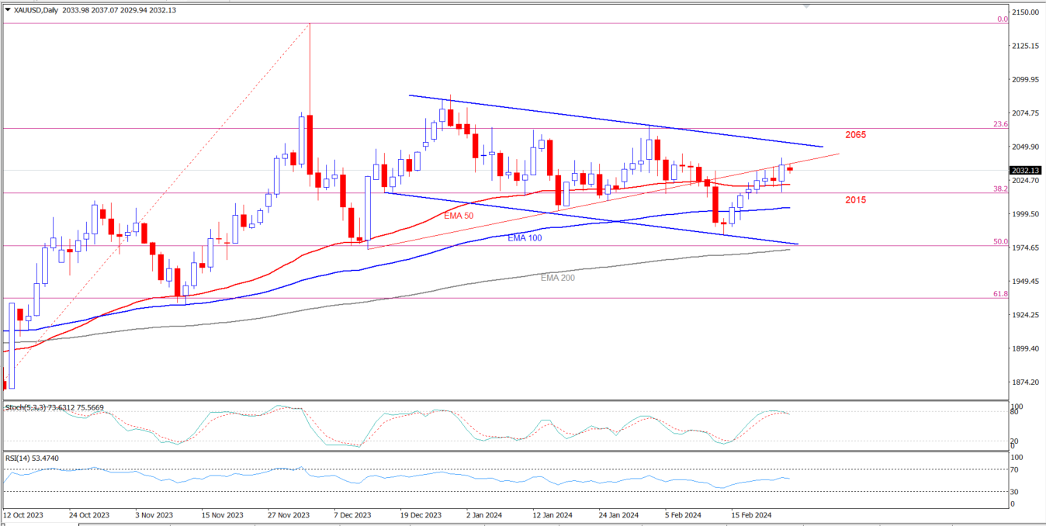Click the 2150.00 price scale value
The image size is (1046, 526).
(1026, 13)
